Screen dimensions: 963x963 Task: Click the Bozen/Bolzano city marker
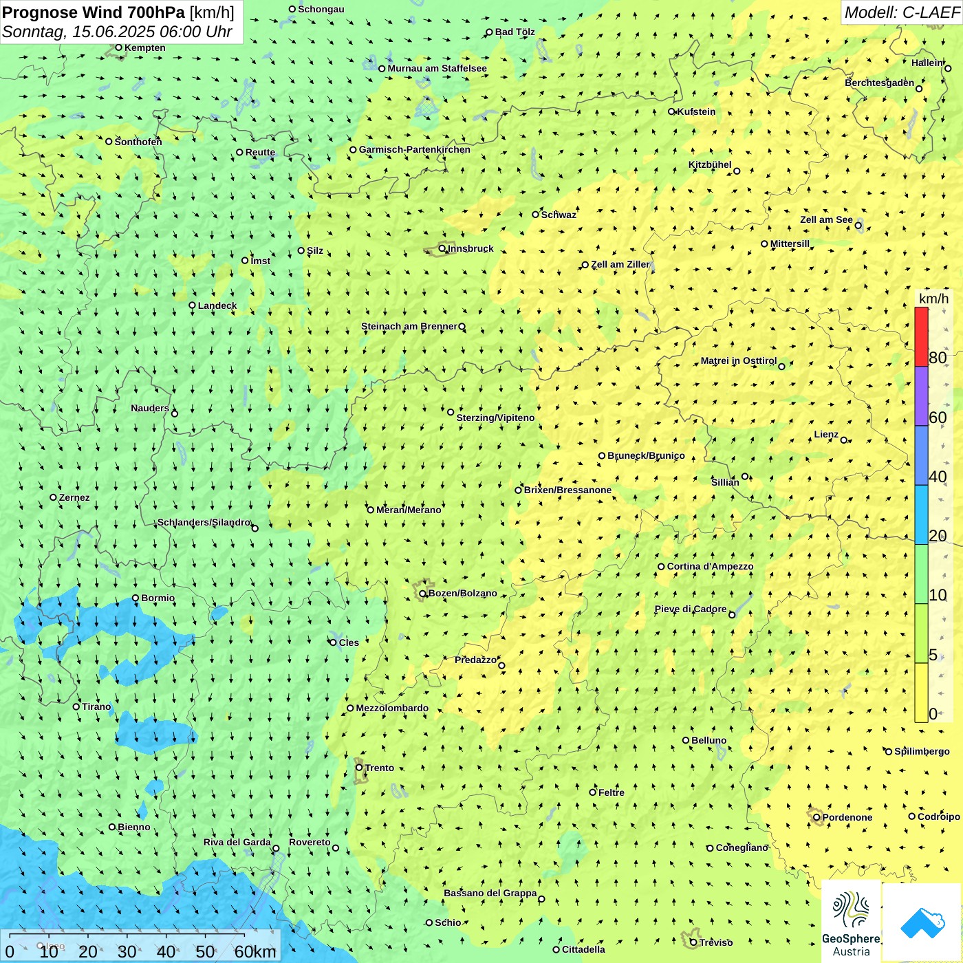[423, 593]
